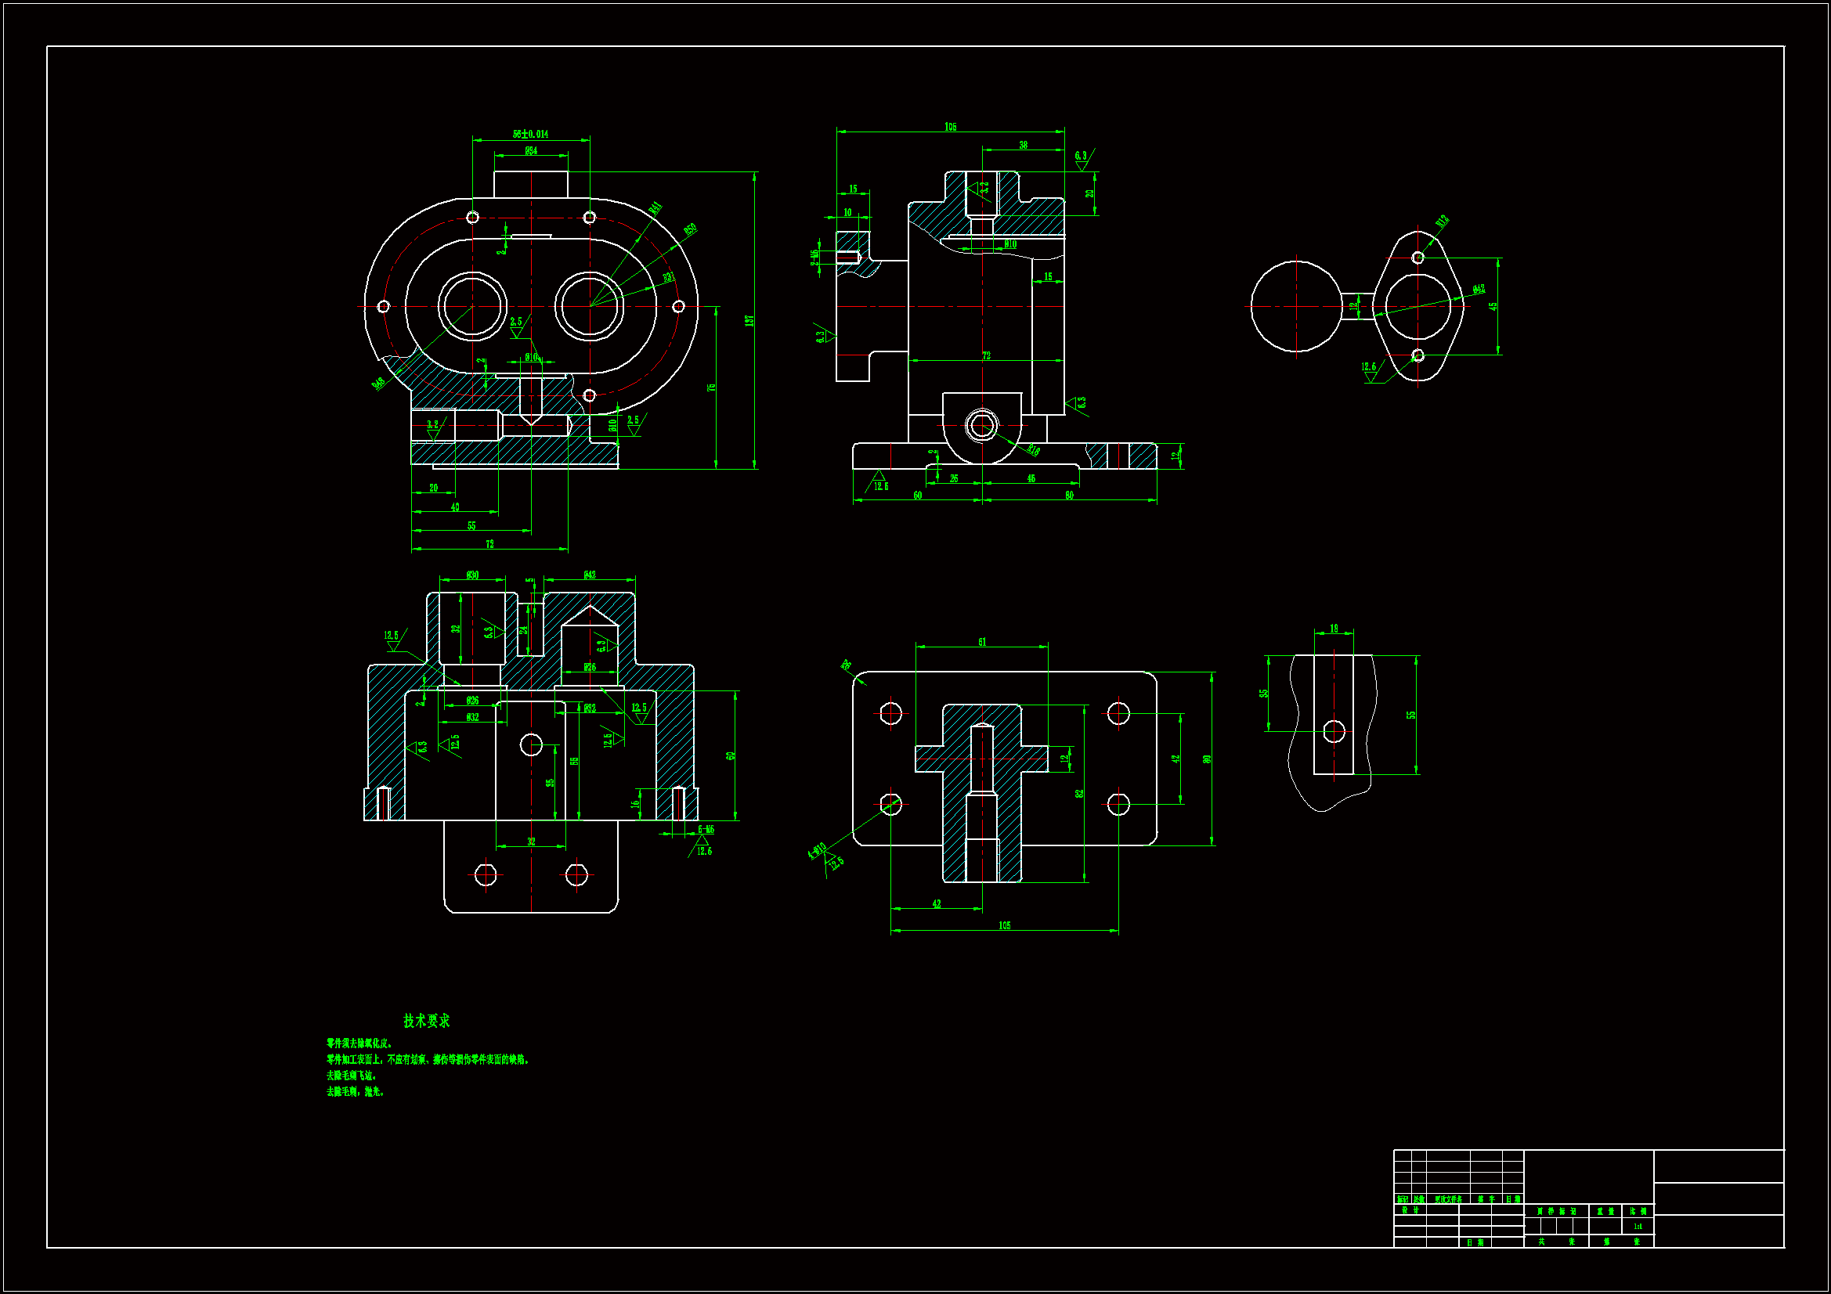
Task: Click the 72 width dimension in side view
Action: coord(987,355)
